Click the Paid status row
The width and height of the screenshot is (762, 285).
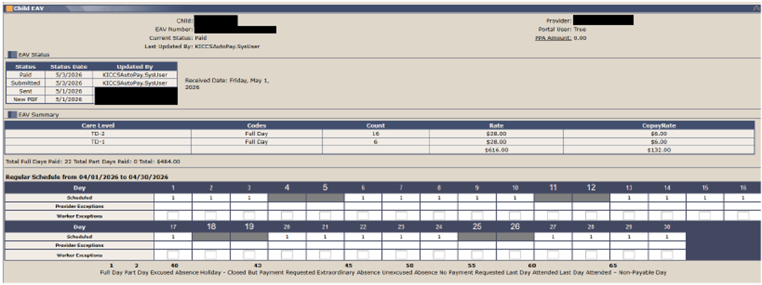(x=92, y=75)
